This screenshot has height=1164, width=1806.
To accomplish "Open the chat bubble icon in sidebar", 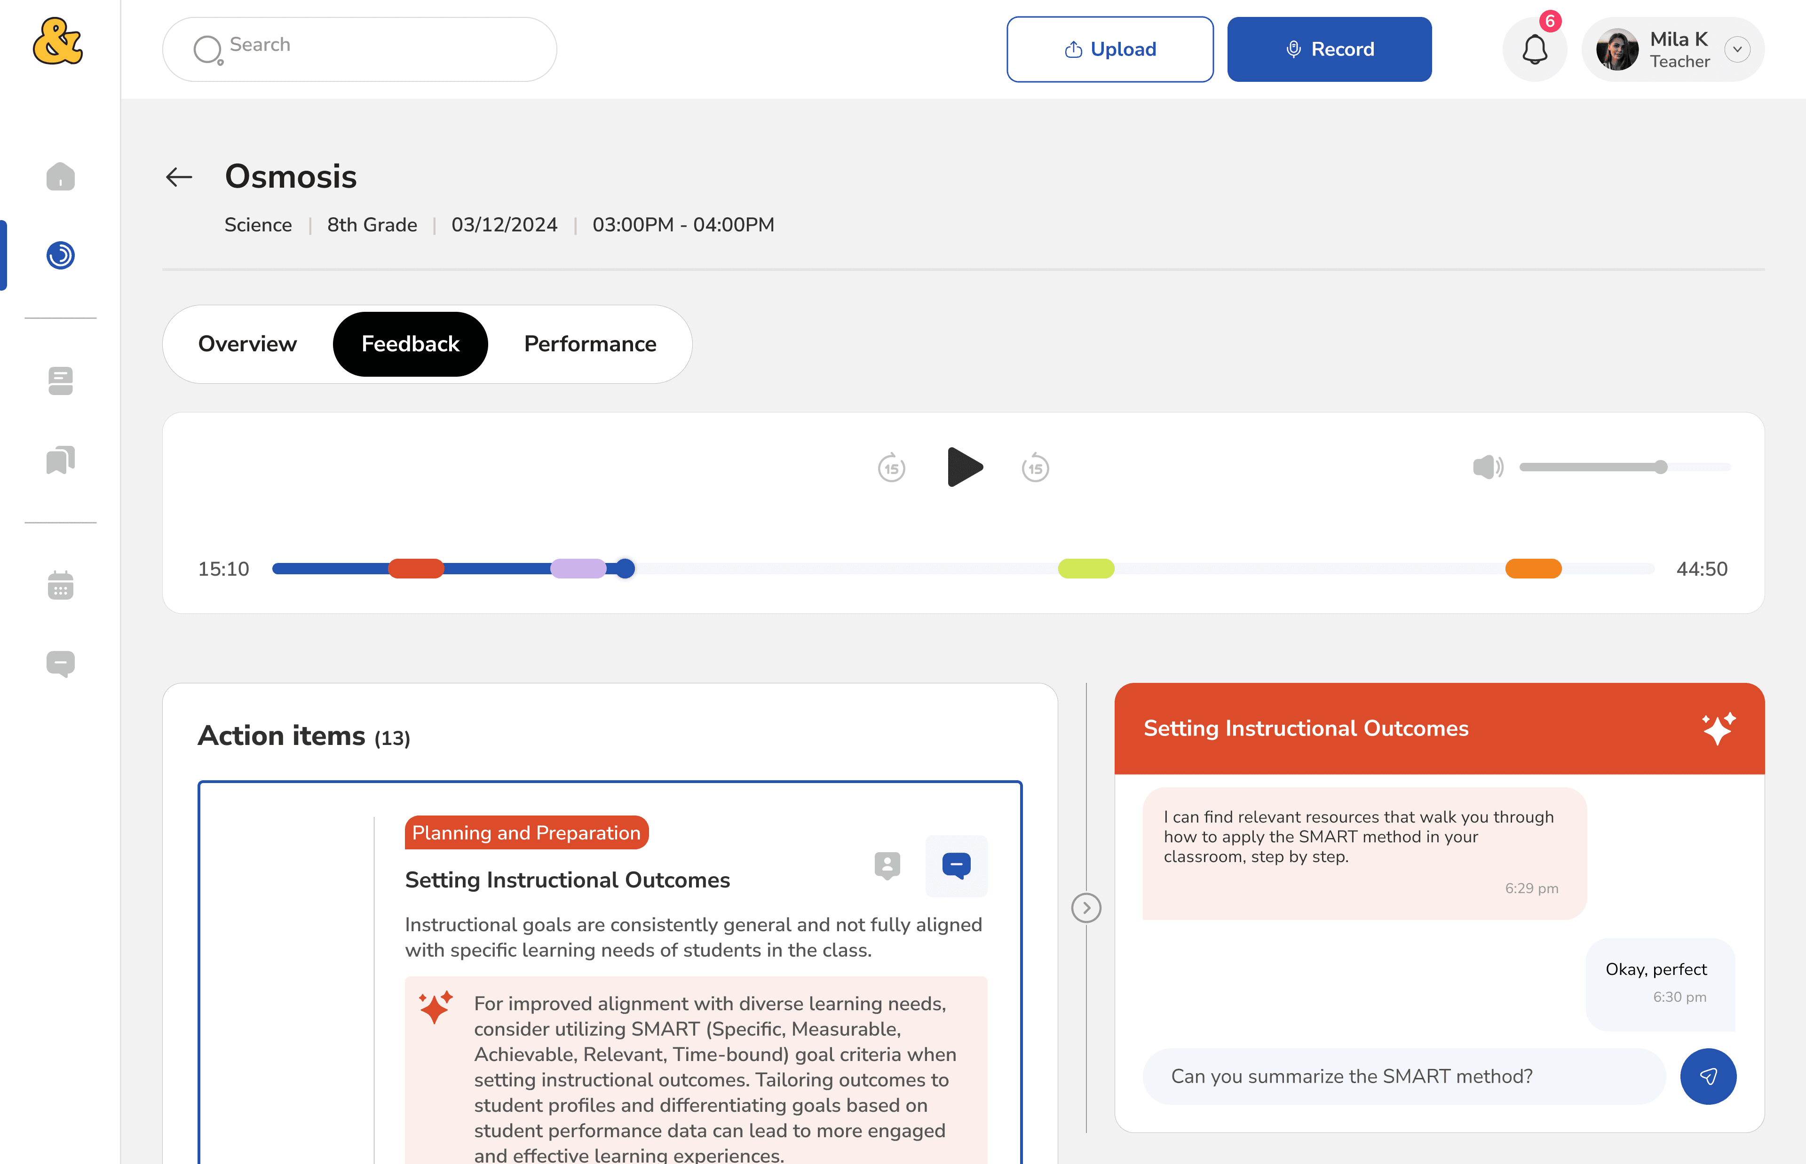I will pos(61,664).
